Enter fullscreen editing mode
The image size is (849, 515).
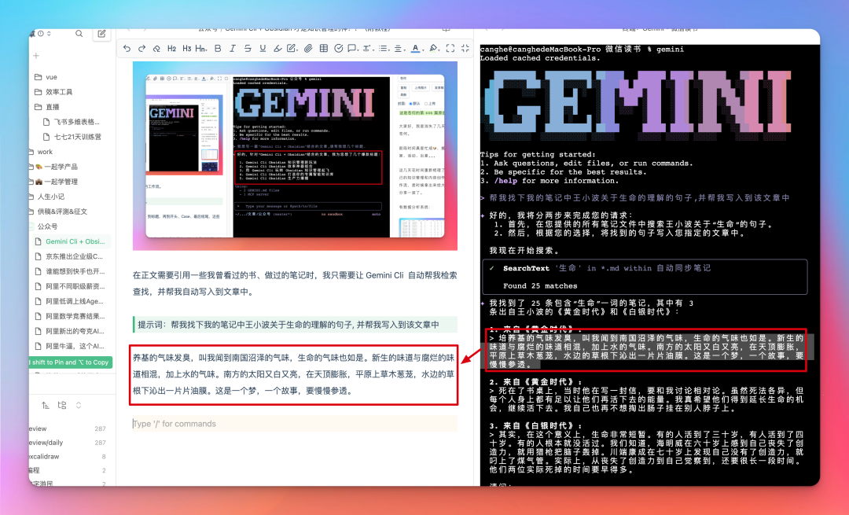[450, 48]
